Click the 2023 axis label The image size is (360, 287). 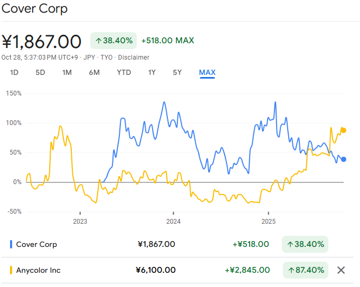[x=80, y=222]
